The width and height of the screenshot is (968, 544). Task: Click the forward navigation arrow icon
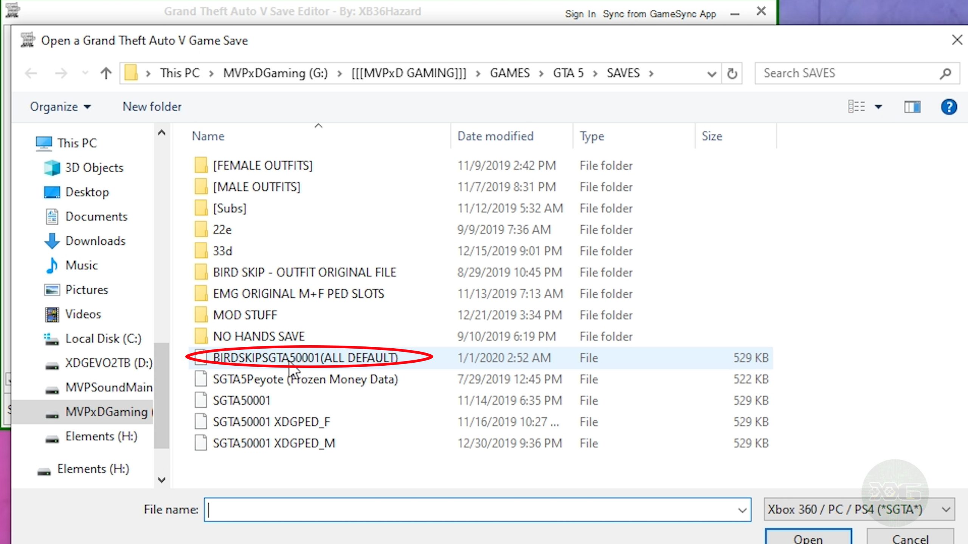(60, 73)
